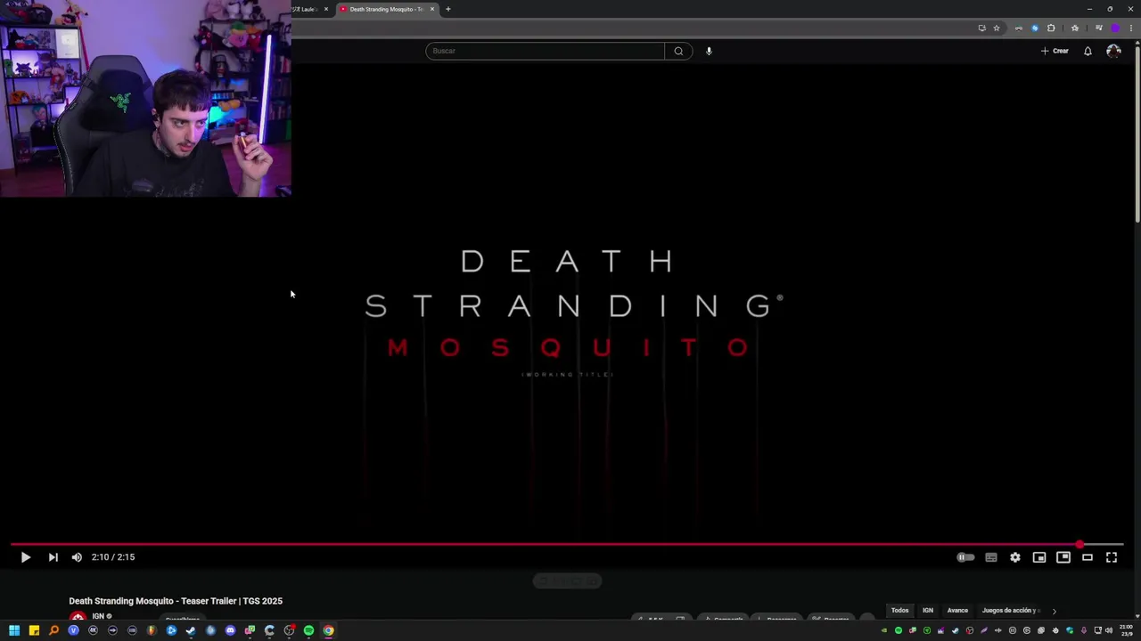1141x641 pixels.
Task: Open the Windows Start menu
Action: [x=14, y=630]
